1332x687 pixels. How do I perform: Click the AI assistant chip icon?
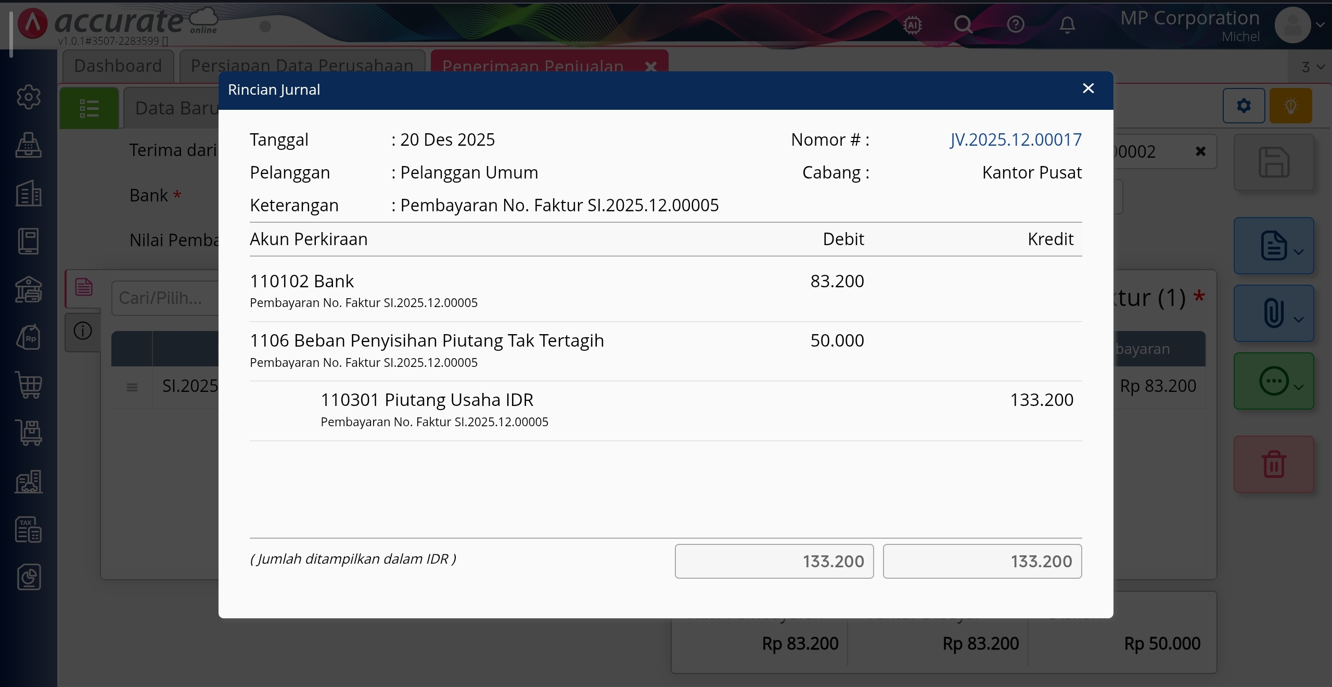(x=913, y=24)
